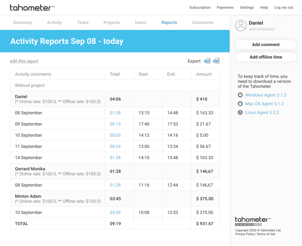Image resolution: width=302 pixels, height=246 pixels.
Task: Switch to the Activity tab
Action: tap(55, 22)
